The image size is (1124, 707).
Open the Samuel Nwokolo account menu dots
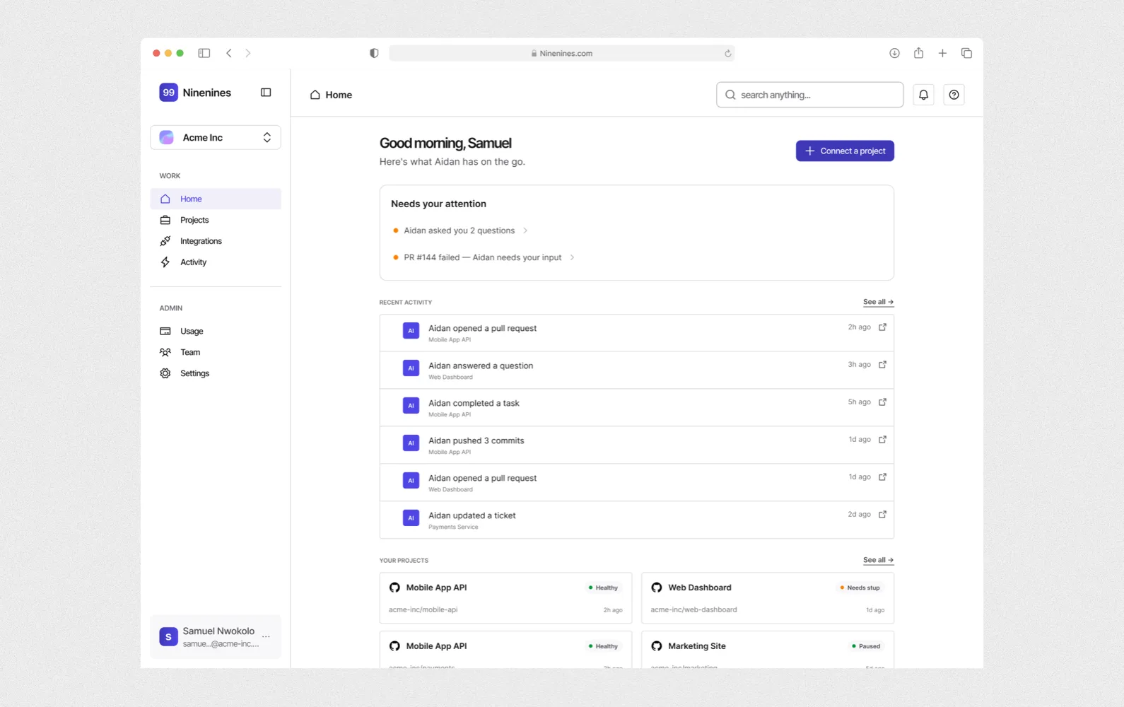point(266,637)
